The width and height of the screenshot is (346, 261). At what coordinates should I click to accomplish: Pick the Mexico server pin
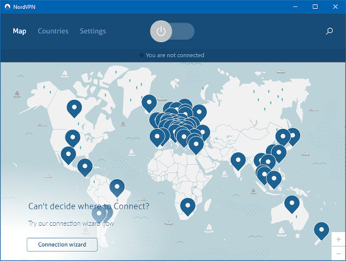[x=69, y=155]
